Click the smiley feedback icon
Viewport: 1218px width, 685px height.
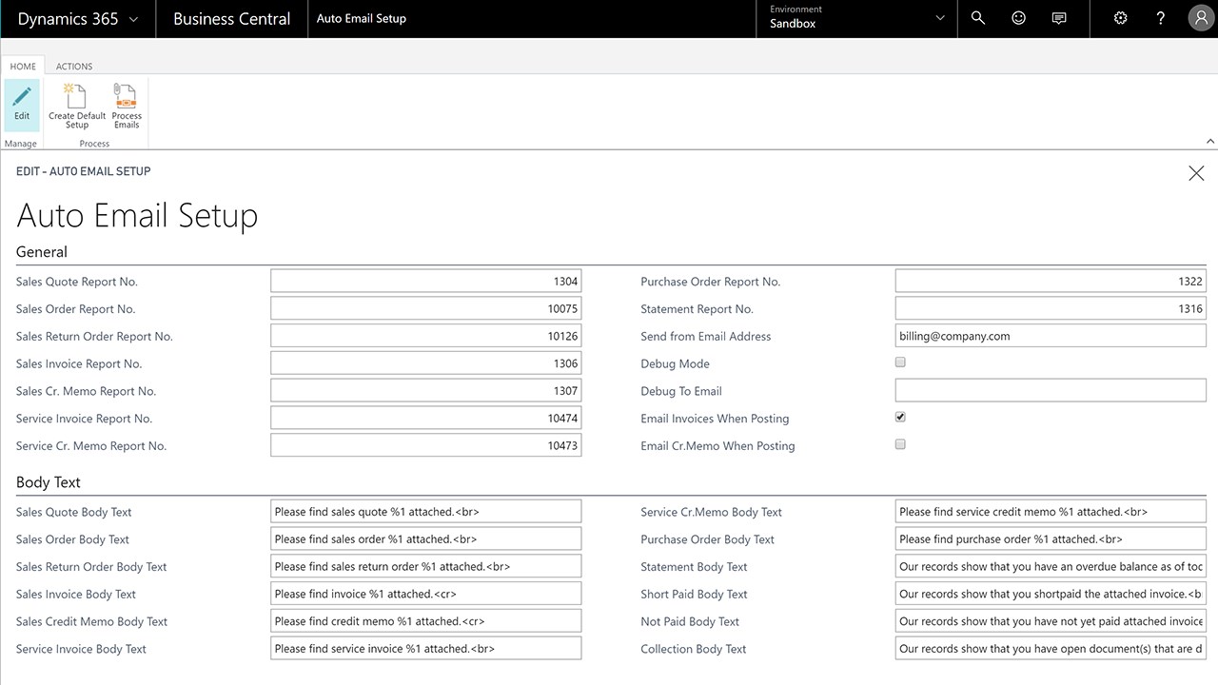tap(1018, 18)
